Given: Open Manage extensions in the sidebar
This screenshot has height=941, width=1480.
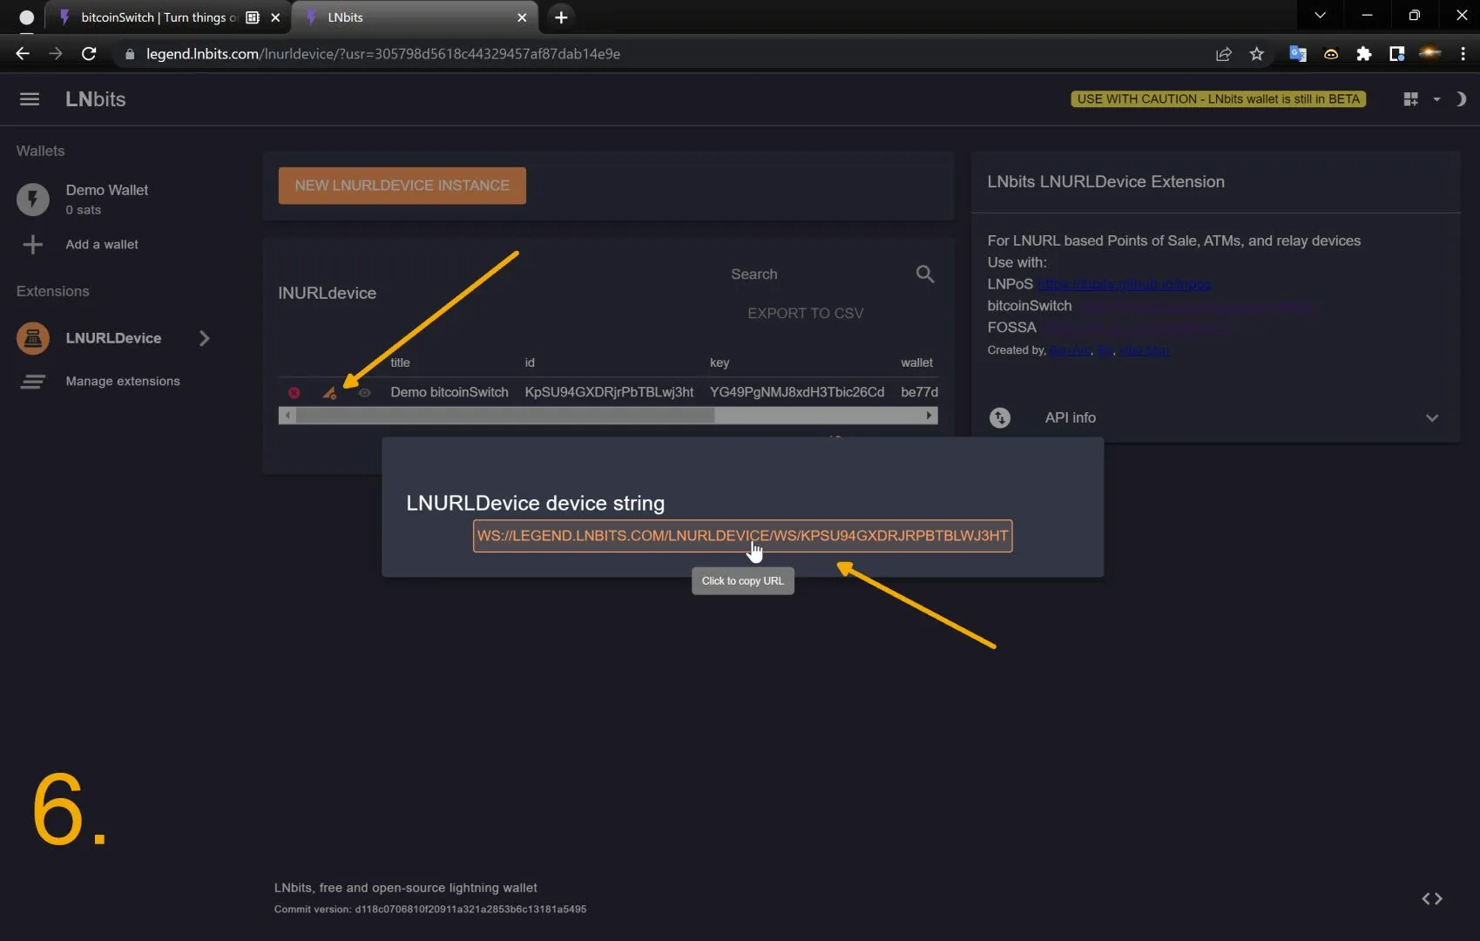Looking at the screenshot, I should 123,382.
